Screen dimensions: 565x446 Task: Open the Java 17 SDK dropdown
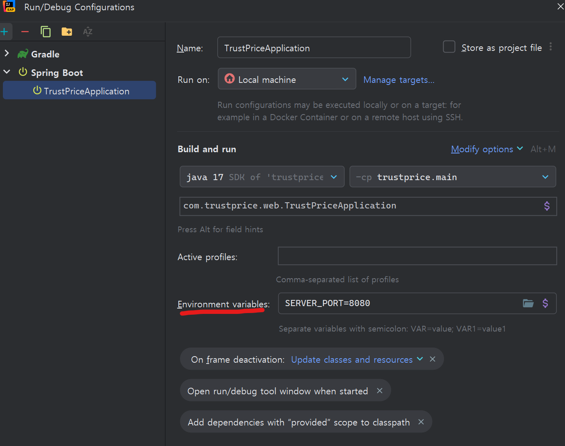(262, 177)
